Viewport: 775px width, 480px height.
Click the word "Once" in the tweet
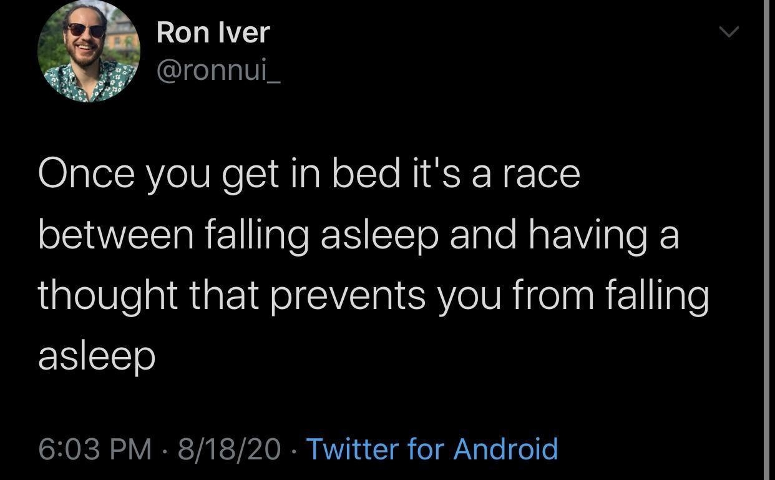click(x=86, y=174)
